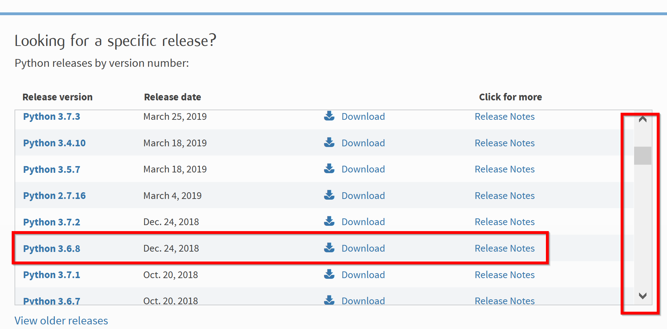Open the Python 3.6.8 release page
Image resolution: width=667 pixels, height=329 pixels.
coord(52,249)
